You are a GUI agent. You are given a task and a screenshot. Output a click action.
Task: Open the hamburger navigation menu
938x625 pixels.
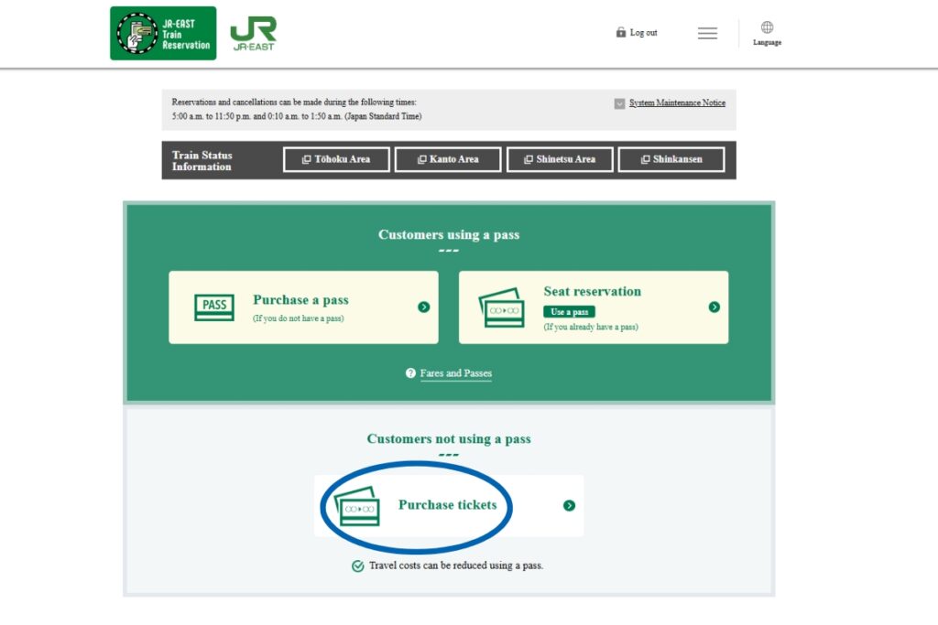click(707, 33)
